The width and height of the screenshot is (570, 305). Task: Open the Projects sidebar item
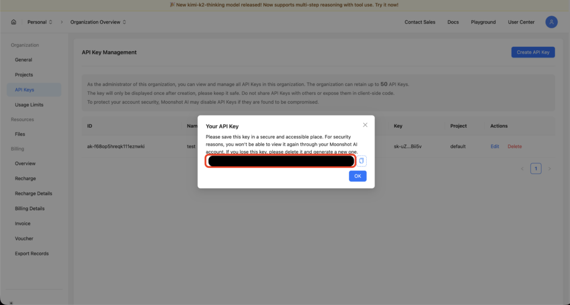tap(24, 75)
